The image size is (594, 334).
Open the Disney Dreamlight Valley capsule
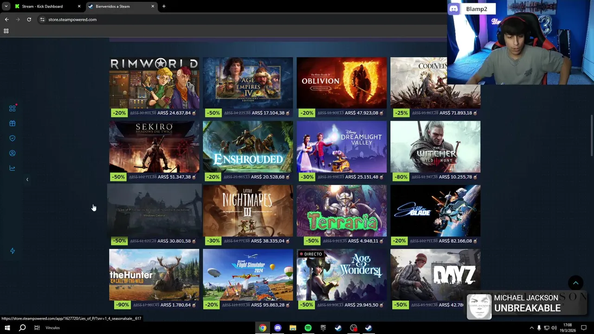click(342, 147)
